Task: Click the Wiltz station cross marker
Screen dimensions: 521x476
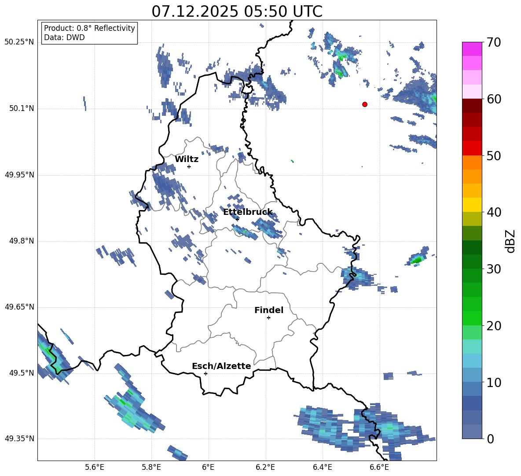Action: point(189,166)
